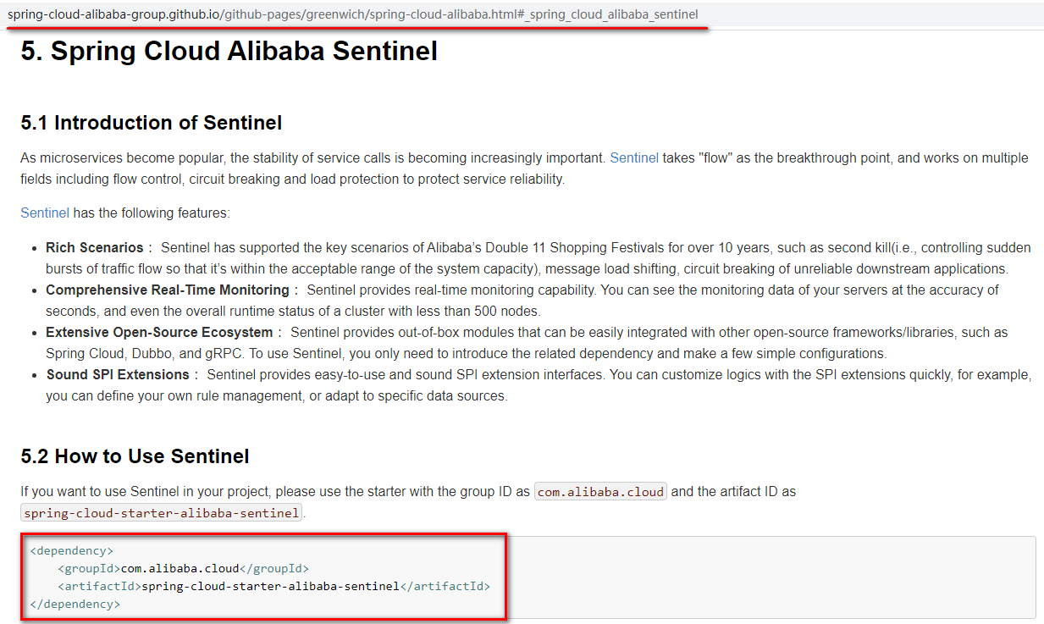
Task: Click the inline code 'com.alibaba.cloud' in the paragraph
Action: click(600, 492)
